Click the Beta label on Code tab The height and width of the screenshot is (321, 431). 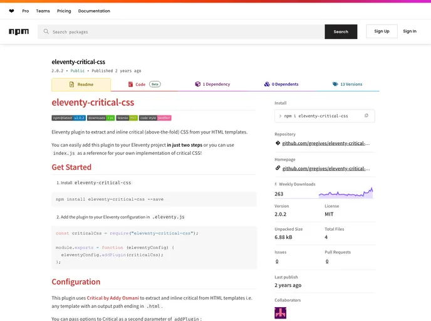coord(155,84)
